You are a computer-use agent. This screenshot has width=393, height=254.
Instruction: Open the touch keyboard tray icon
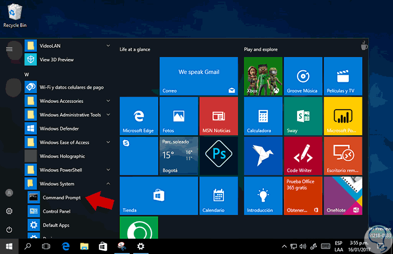pyautogui.click(x=325, y=246)
